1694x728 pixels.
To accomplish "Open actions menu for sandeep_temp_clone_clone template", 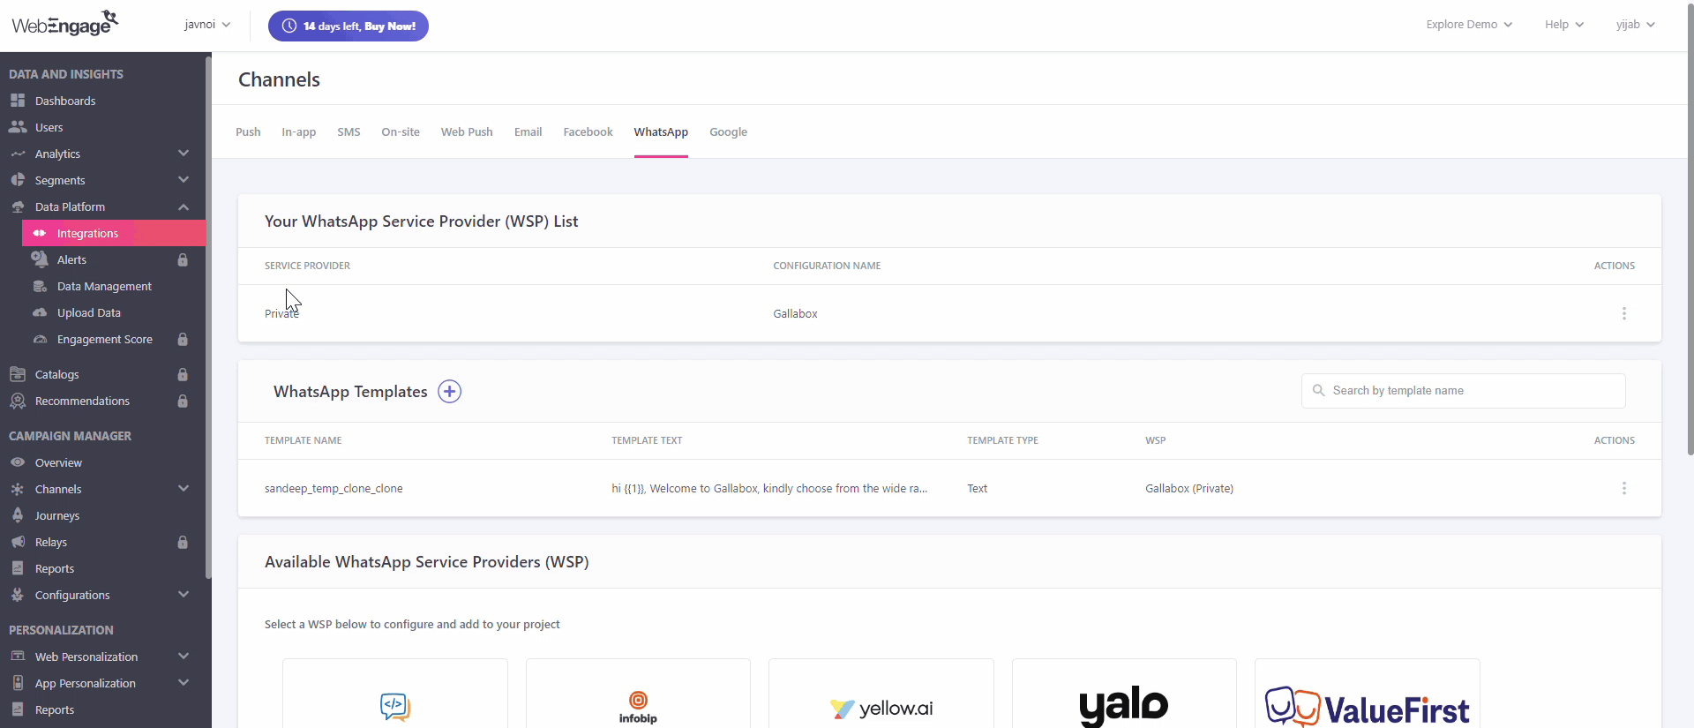I will 1623,488.
